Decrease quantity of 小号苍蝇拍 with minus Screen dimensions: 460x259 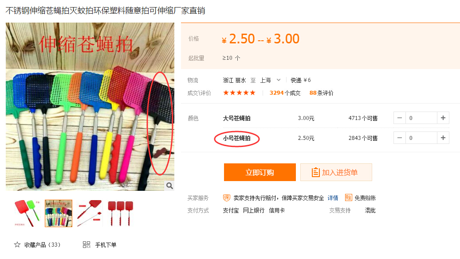coord(400,138)
